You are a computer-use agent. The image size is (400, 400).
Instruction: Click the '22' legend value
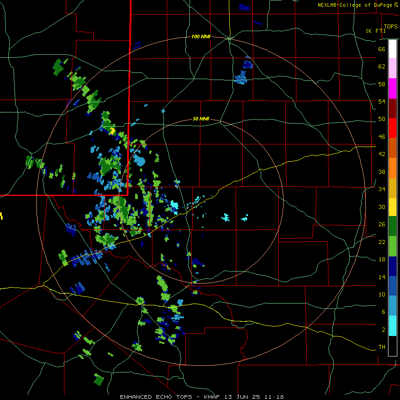point(382,242)
